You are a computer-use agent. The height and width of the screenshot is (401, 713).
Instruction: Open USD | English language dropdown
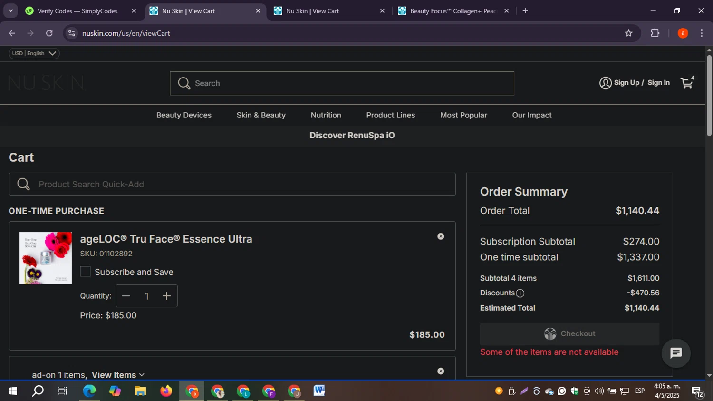tap(34, 53)
